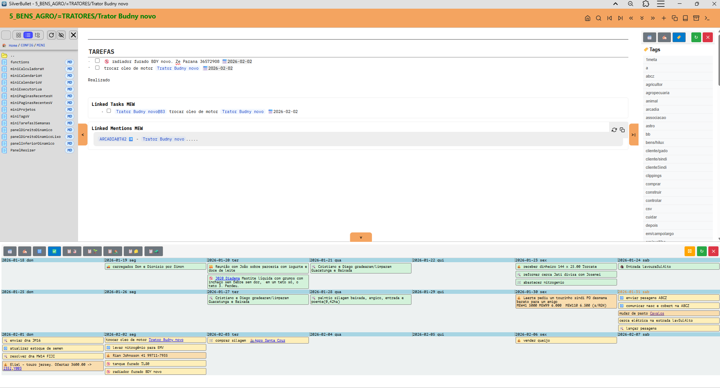The height and width of the screenshot is (388, 720).
Task: Select the 'agropecuaria' tag in Tags list
Action: (657, 93)
